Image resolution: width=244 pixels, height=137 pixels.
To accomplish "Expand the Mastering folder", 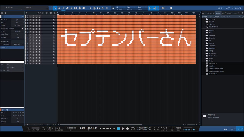I will point(205,48).
